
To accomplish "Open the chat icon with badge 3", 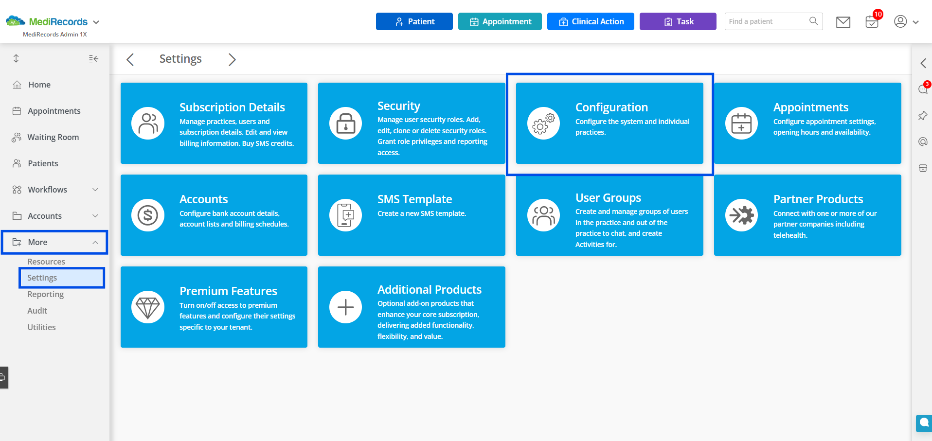I will (x=923, y=88).
